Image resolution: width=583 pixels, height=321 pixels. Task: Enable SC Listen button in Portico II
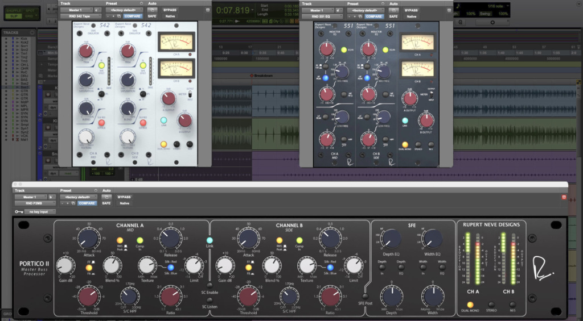210,300
